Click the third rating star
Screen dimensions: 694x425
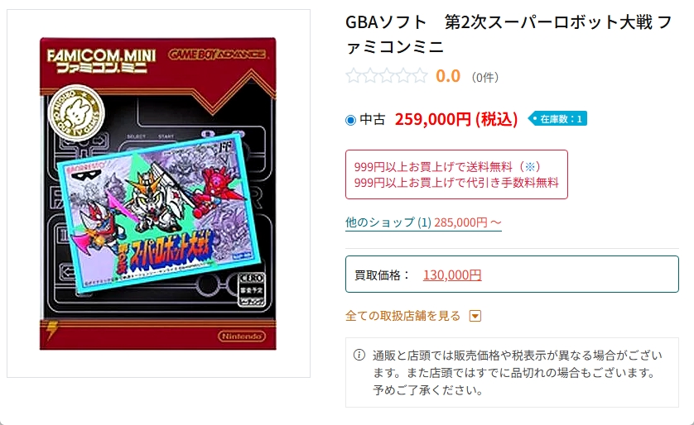click(x=387, y=76)
